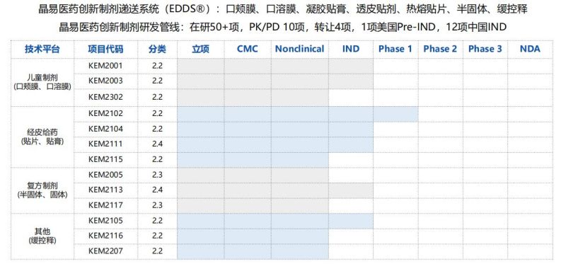
Task: Select the 项目代码 column header
Action: click(105, 49)
